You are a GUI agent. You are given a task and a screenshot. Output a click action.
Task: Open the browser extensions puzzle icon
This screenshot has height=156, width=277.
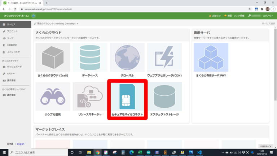pyautogui.click(x=262, y=9)
